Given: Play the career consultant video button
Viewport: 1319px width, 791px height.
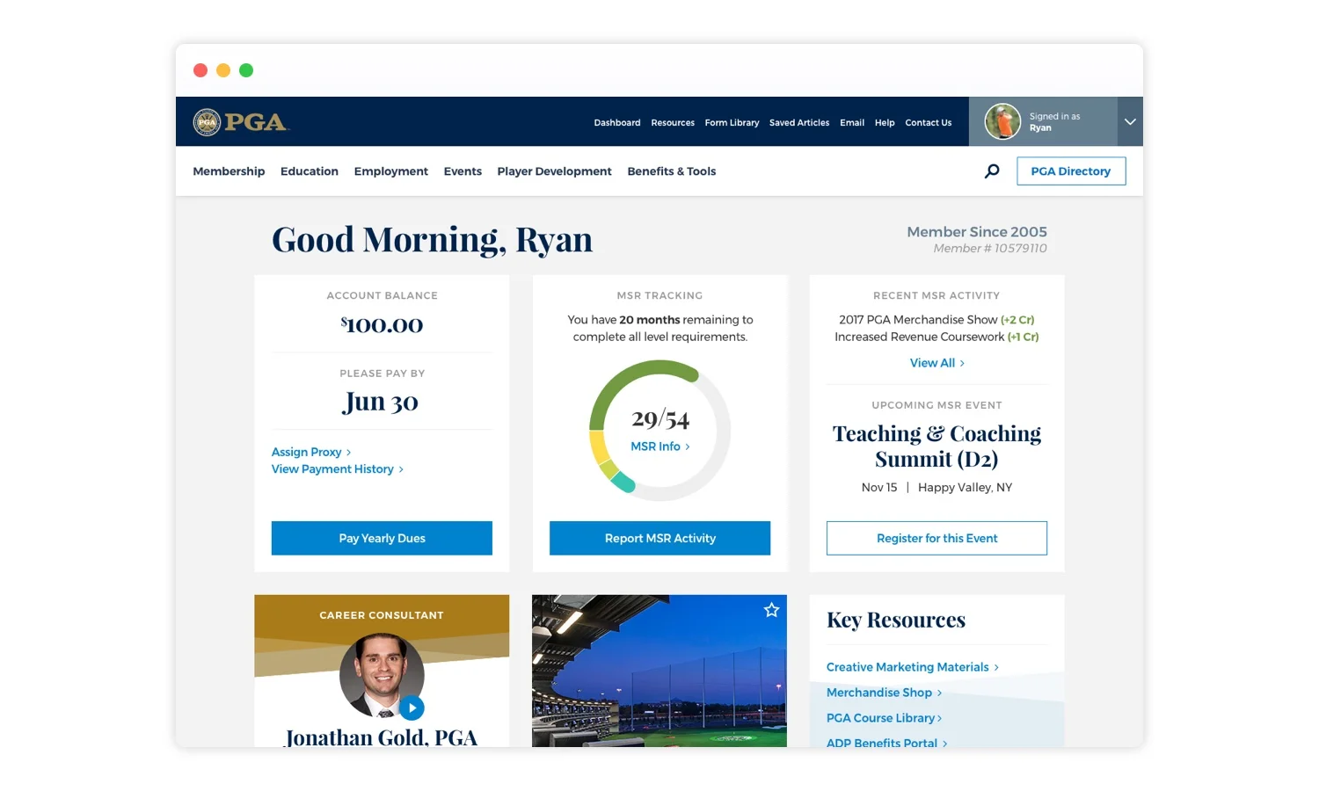Looking at the screenshot, I should pyautogui.click(x=412, y=708).
